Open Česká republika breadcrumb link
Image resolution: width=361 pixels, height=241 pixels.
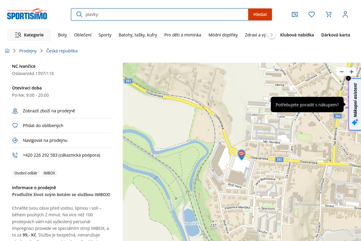coord(62,51)
